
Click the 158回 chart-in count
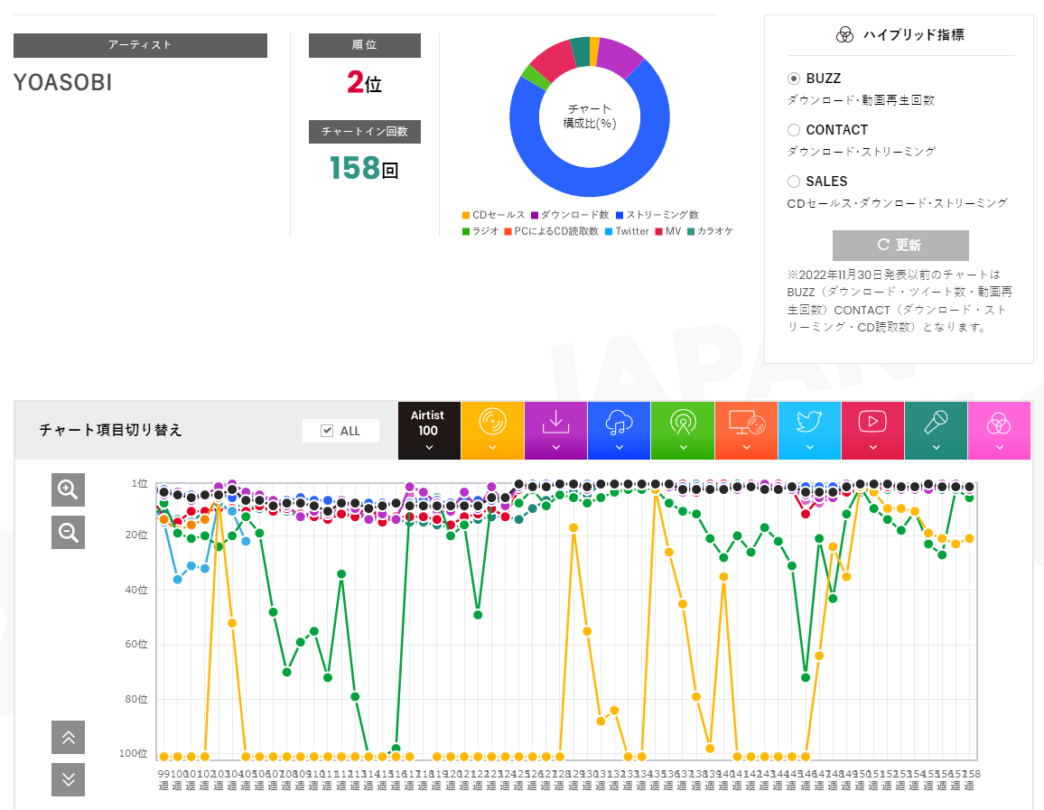point(364,168)
